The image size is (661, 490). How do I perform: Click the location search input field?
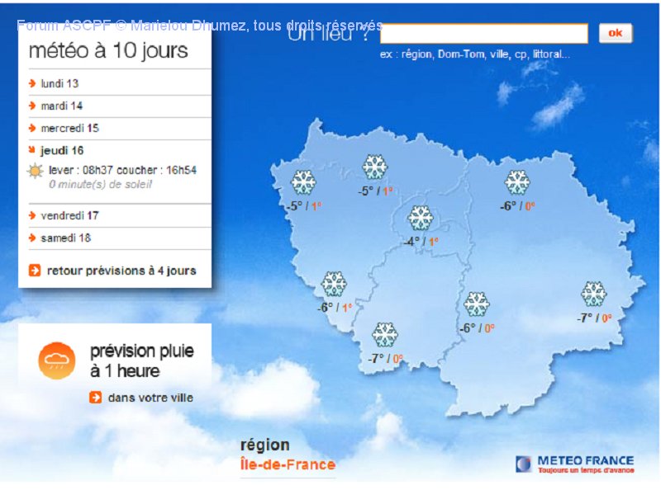[483, 34]
